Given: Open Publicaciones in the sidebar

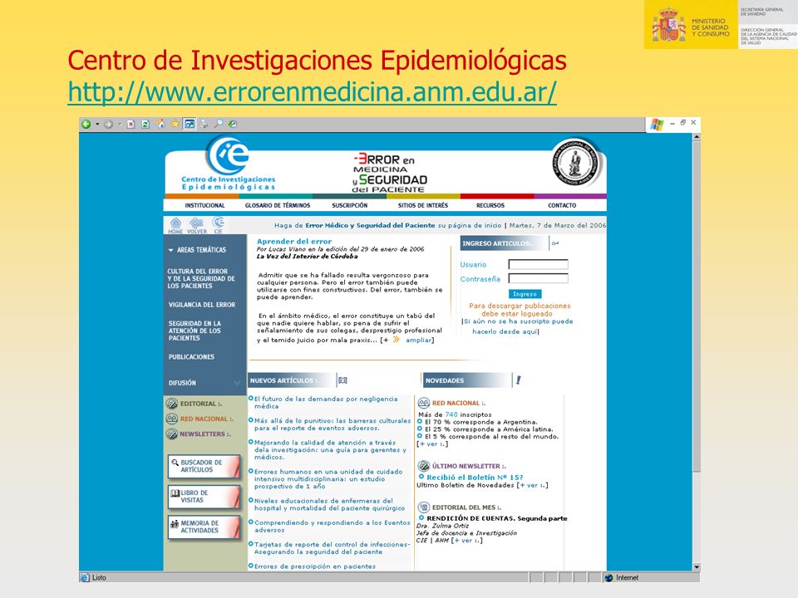Looking at the screenshot, I should [191, 357].
